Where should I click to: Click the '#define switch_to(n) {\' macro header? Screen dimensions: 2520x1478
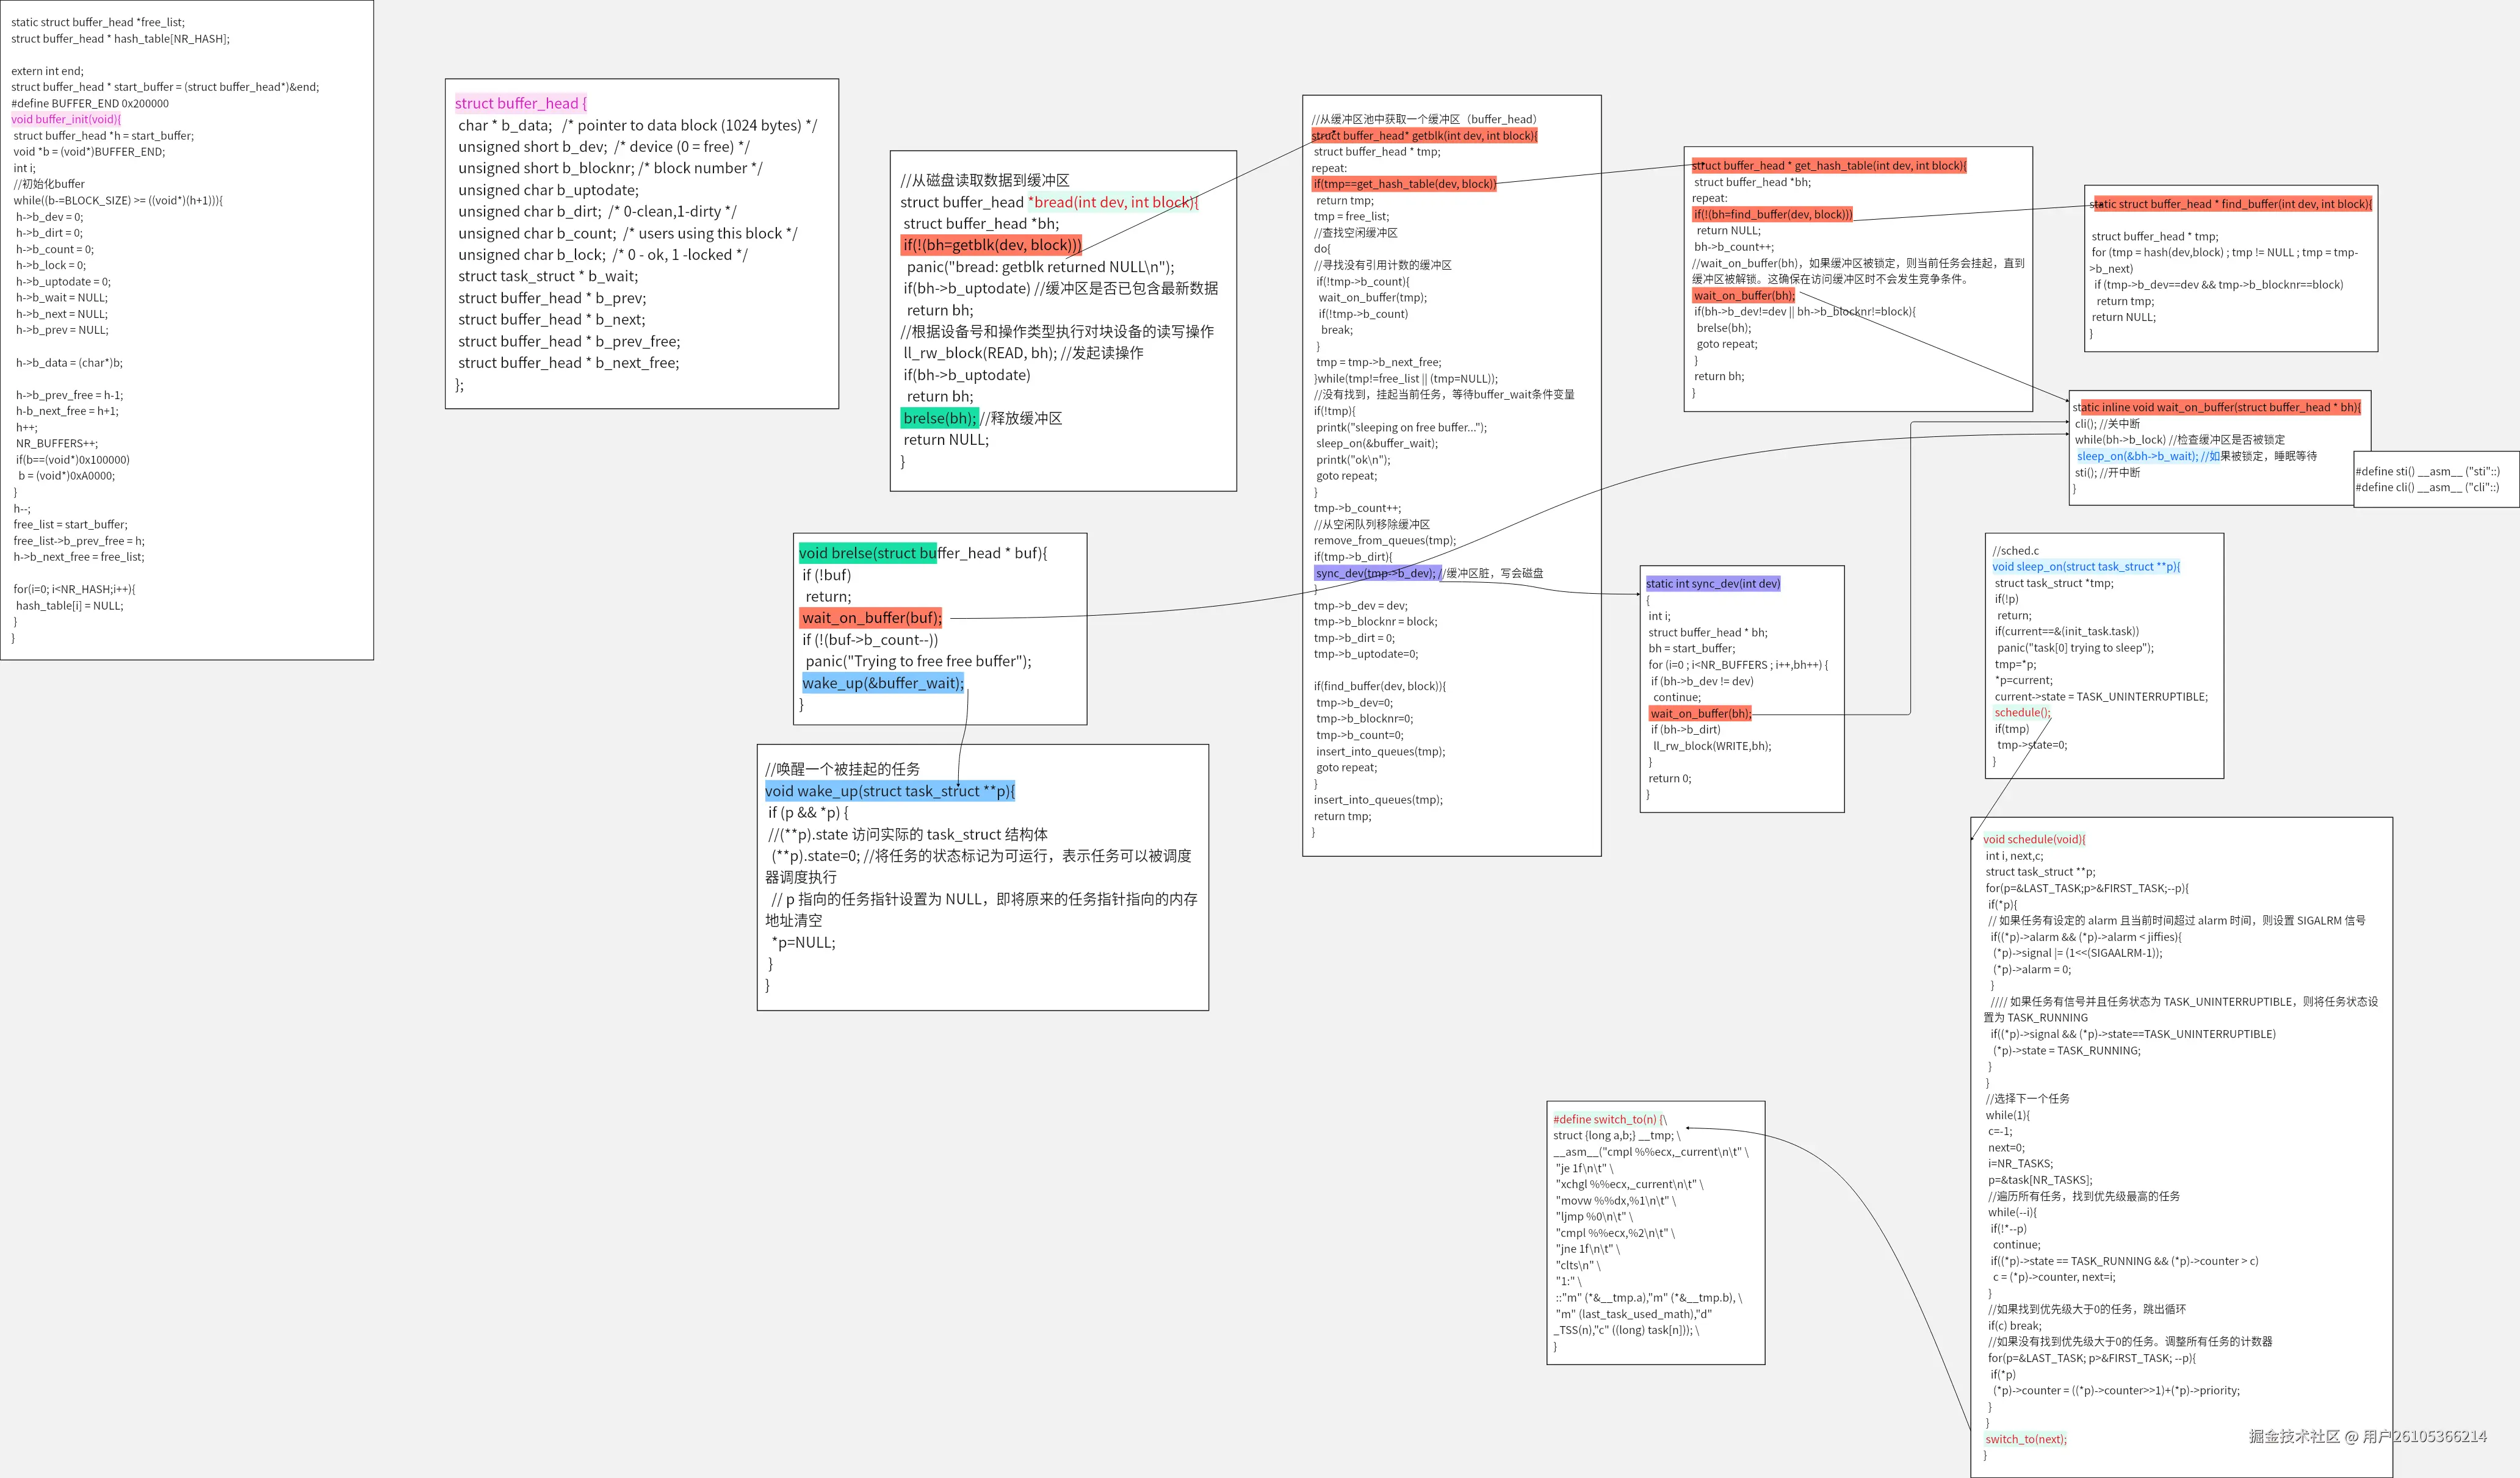(x=1609, y=1119)
